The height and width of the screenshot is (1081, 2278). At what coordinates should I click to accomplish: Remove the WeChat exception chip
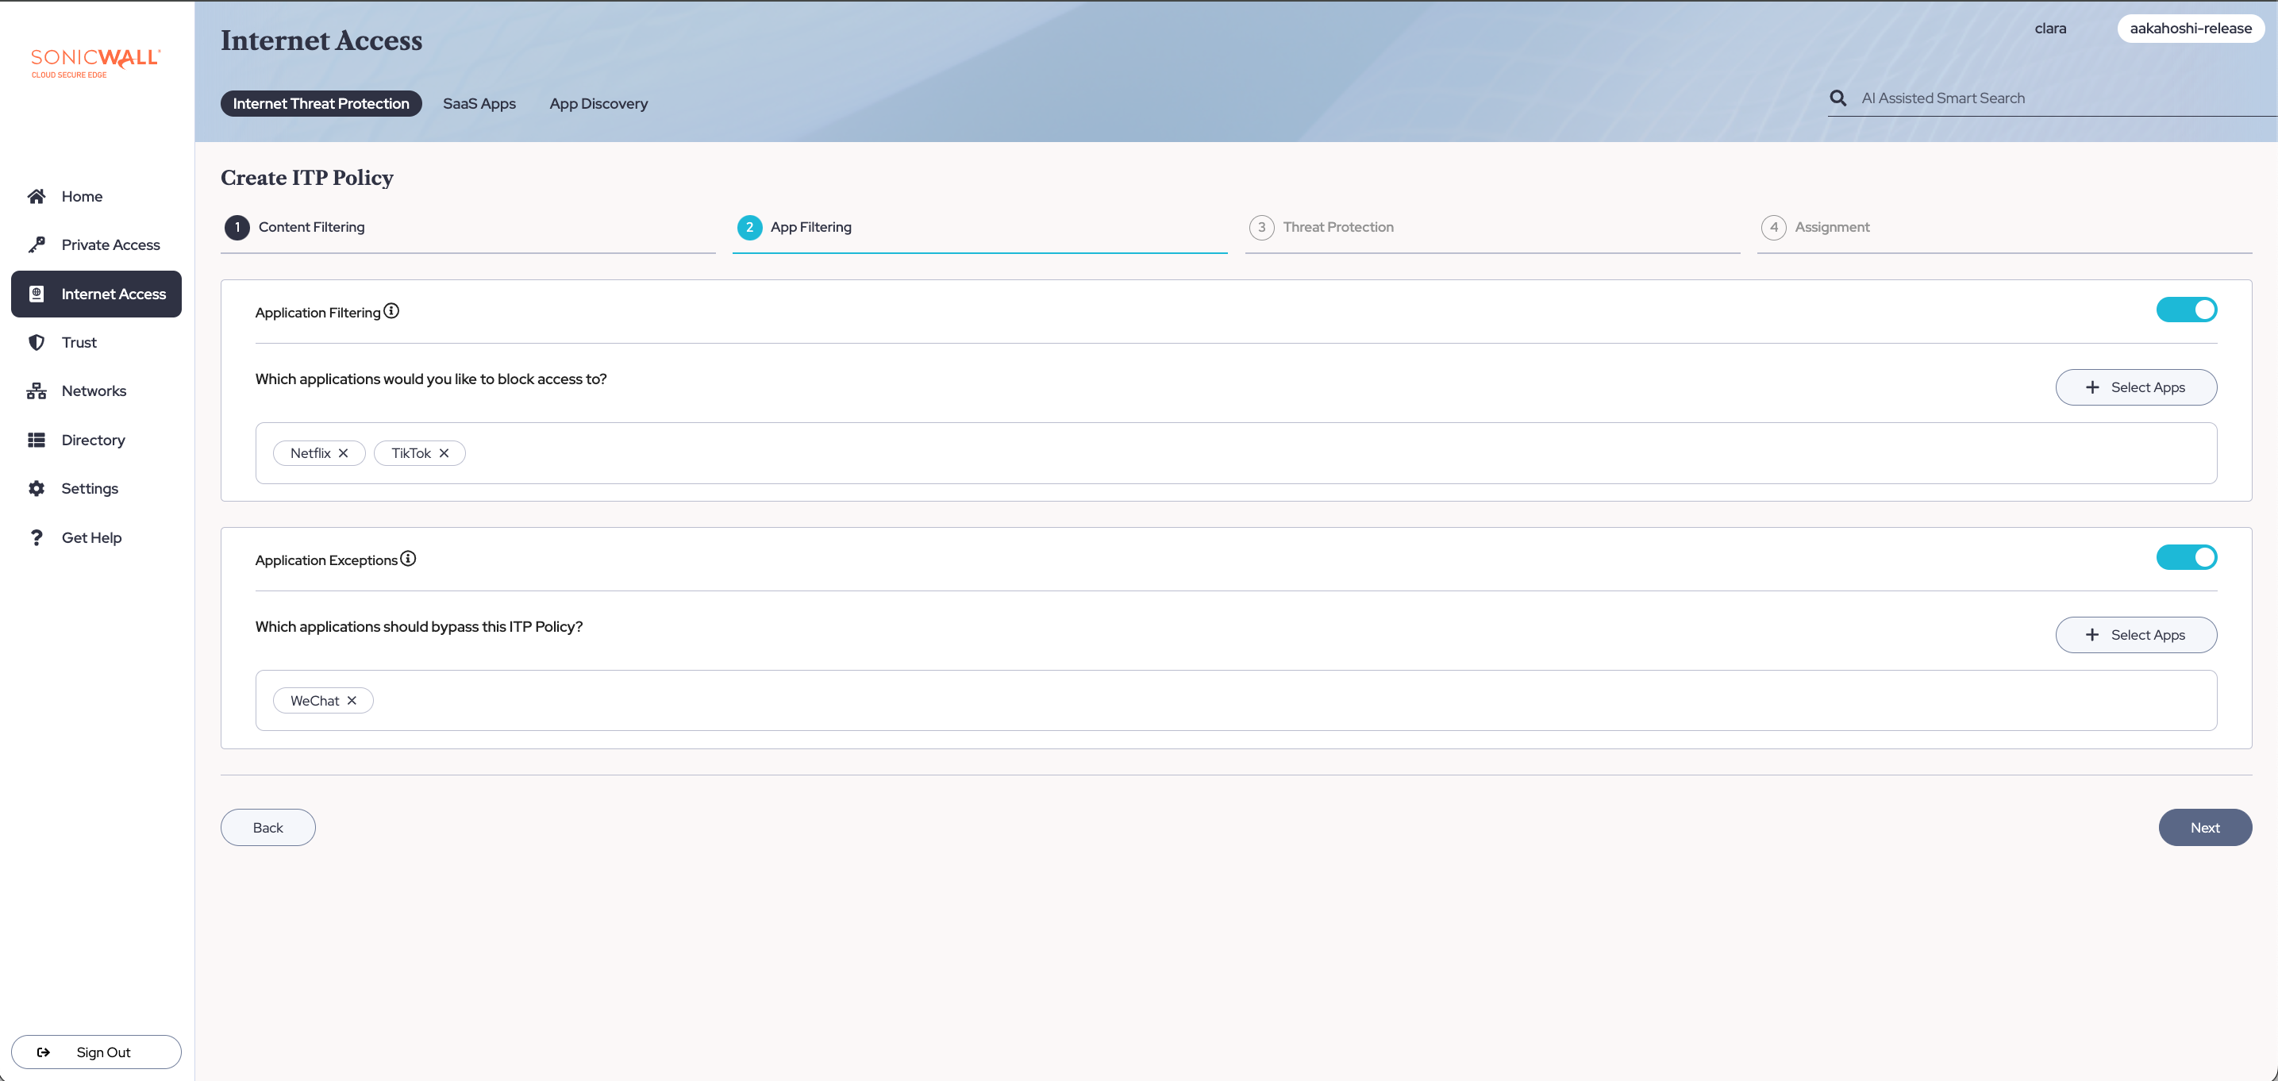352,701
